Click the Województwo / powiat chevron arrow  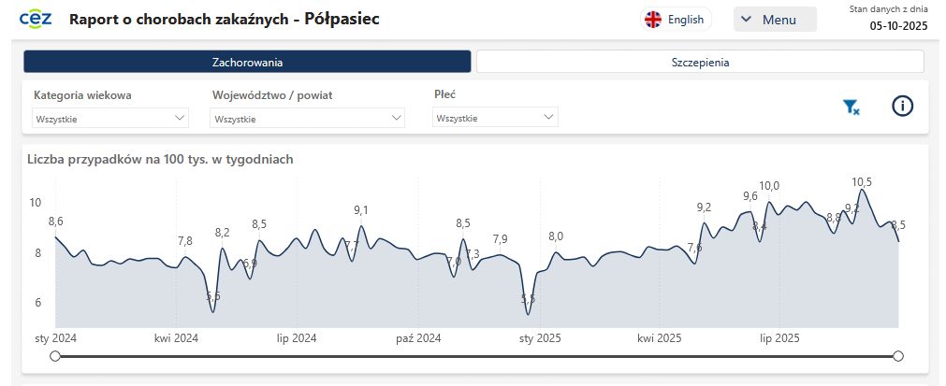tap(396, 119)
